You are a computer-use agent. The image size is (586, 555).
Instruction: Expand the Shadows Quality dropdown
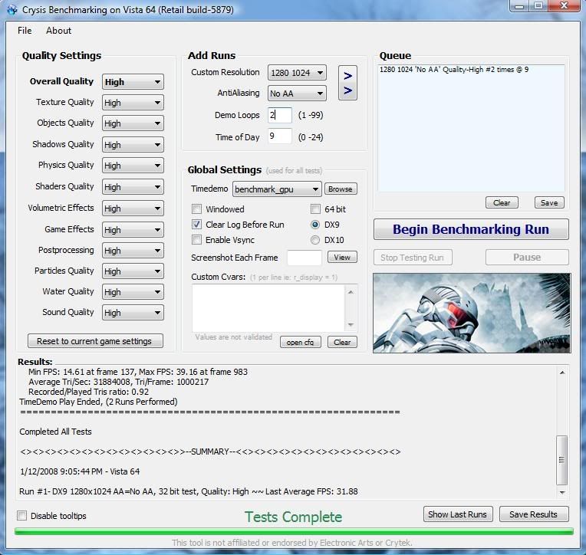click(133, 145)
